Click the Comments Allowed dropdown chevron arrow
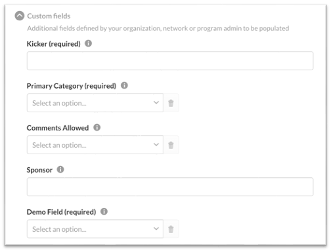The height and width of the screenshot is (252, 331). 156,144
